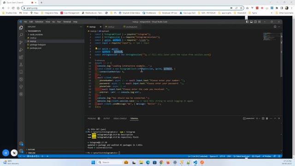The height and width of the screenshot is (166, 295).
Task: Open VS Code from taskbar
Action: click(195, 162)
